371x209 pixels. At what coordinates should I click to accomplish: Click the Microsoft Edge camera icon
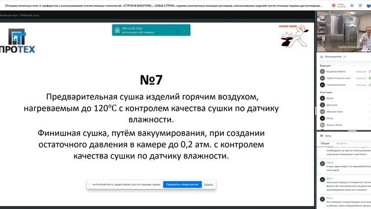[x=117, y=30]
